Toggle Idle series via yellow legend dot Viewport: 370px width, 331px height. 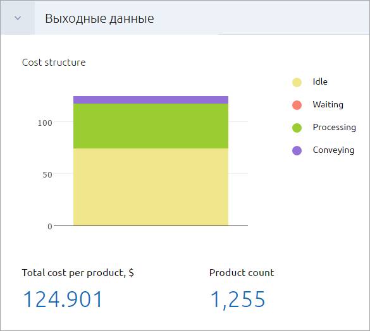[297, 82]
